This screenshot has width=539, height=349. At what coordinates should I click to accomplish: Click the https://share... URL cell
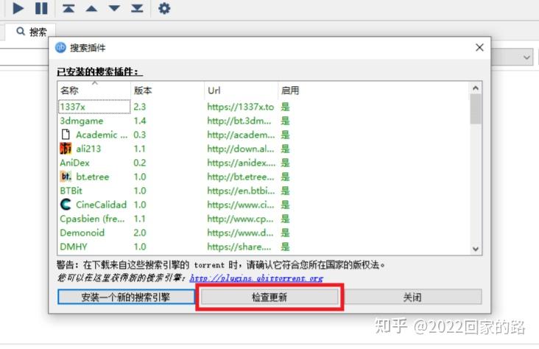[239, 247]
